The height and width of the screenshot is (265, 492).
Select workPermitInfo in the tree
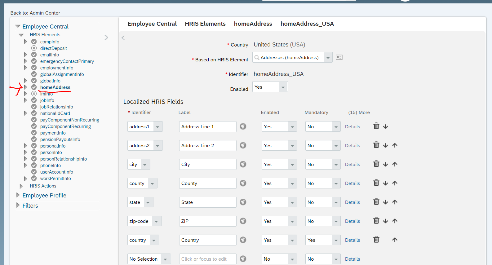pyautogui.click(x=55, y=178)
